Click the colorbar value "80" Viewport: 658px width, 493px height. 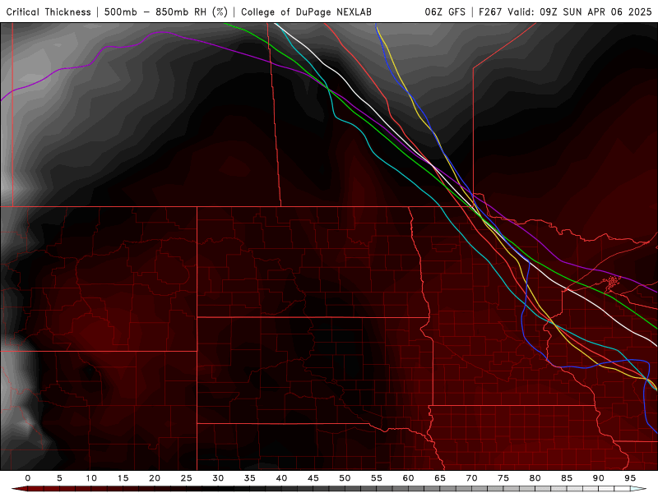click(535, 478)
